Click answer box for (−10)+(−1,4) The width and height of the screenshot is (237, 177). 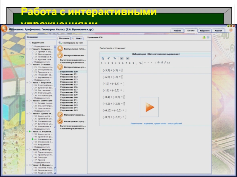(123, 84)
